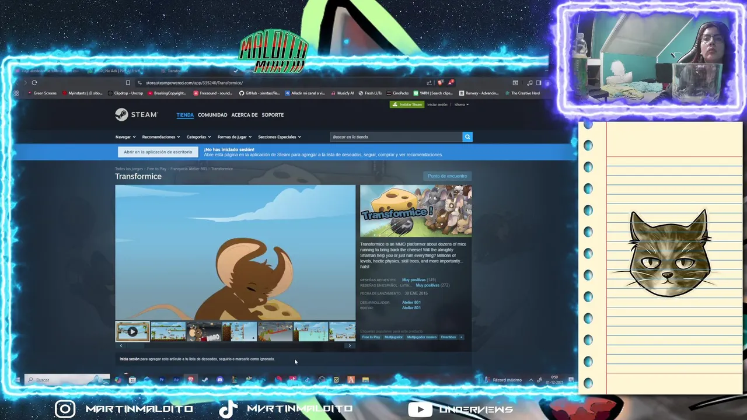Click the Windows Start button
The image size is (747, 420).
(x=17, y=380)
